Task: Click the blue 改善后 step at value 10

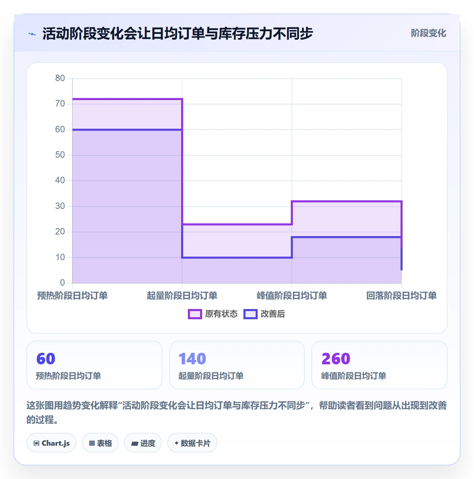Action: [237, 257]
